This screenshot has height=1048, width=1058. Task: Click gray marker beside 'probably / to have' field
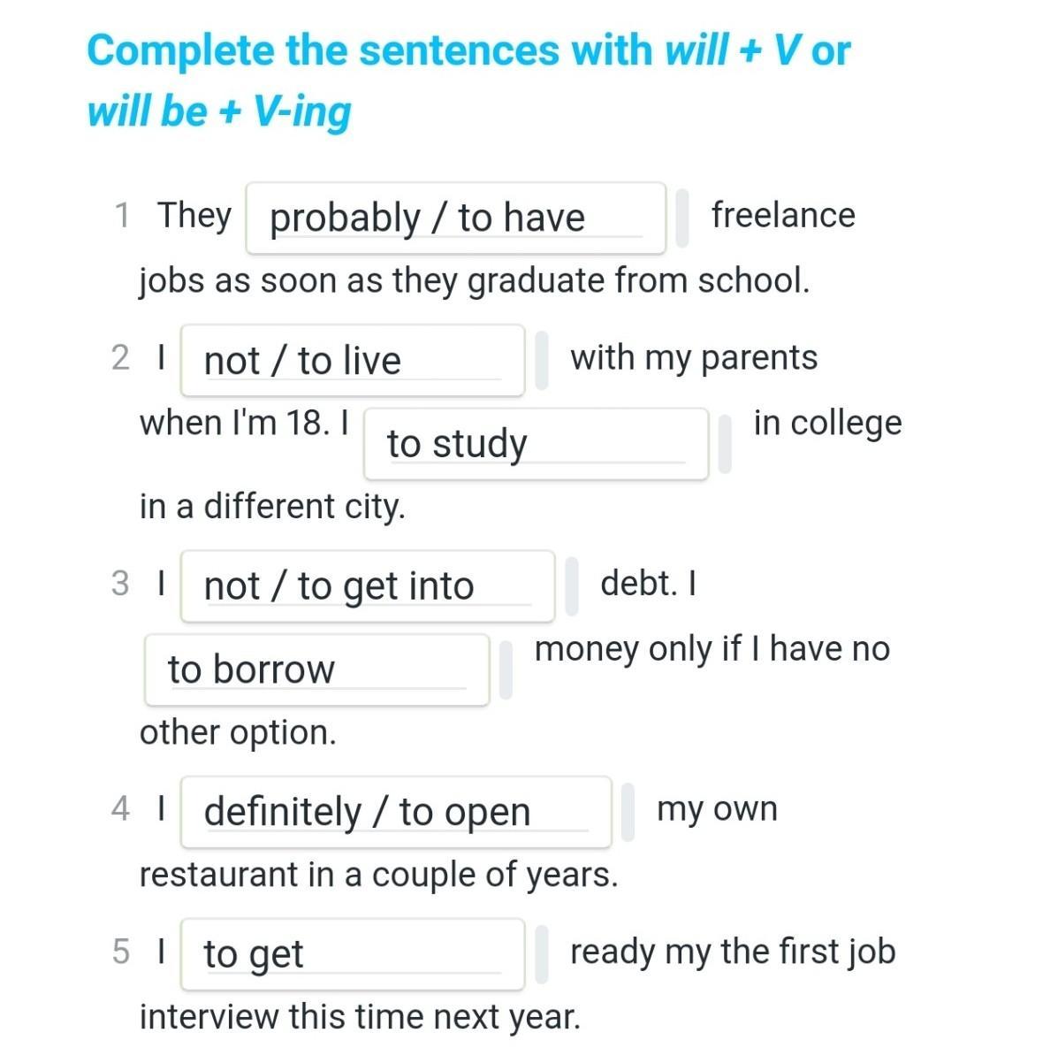point(682,218)
